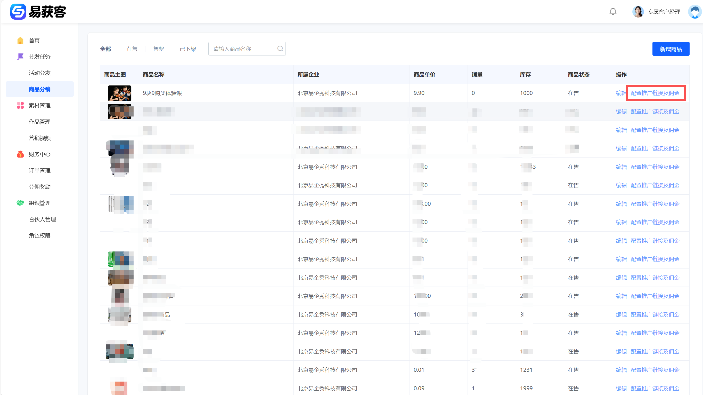
Task: Switch to the 在售 tab
Action: [132, 49]
